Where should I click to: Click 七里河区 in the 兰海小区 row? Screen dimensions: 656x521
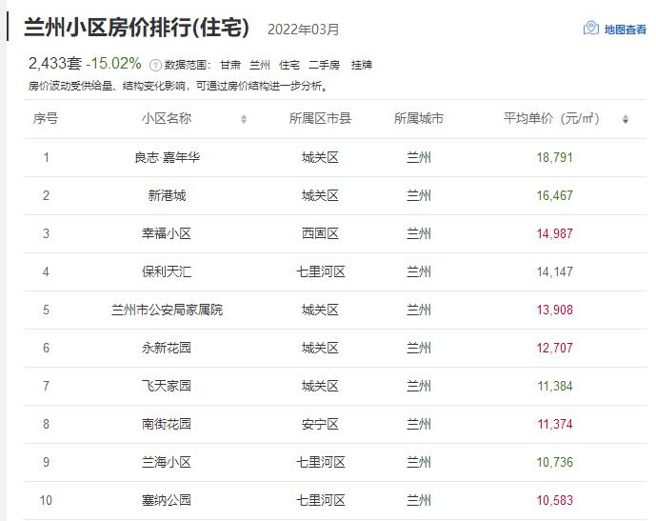pos(321,462)
